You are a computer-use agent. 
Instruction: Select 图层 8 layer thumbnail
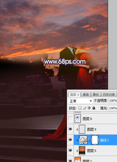[x=78, y=119]
